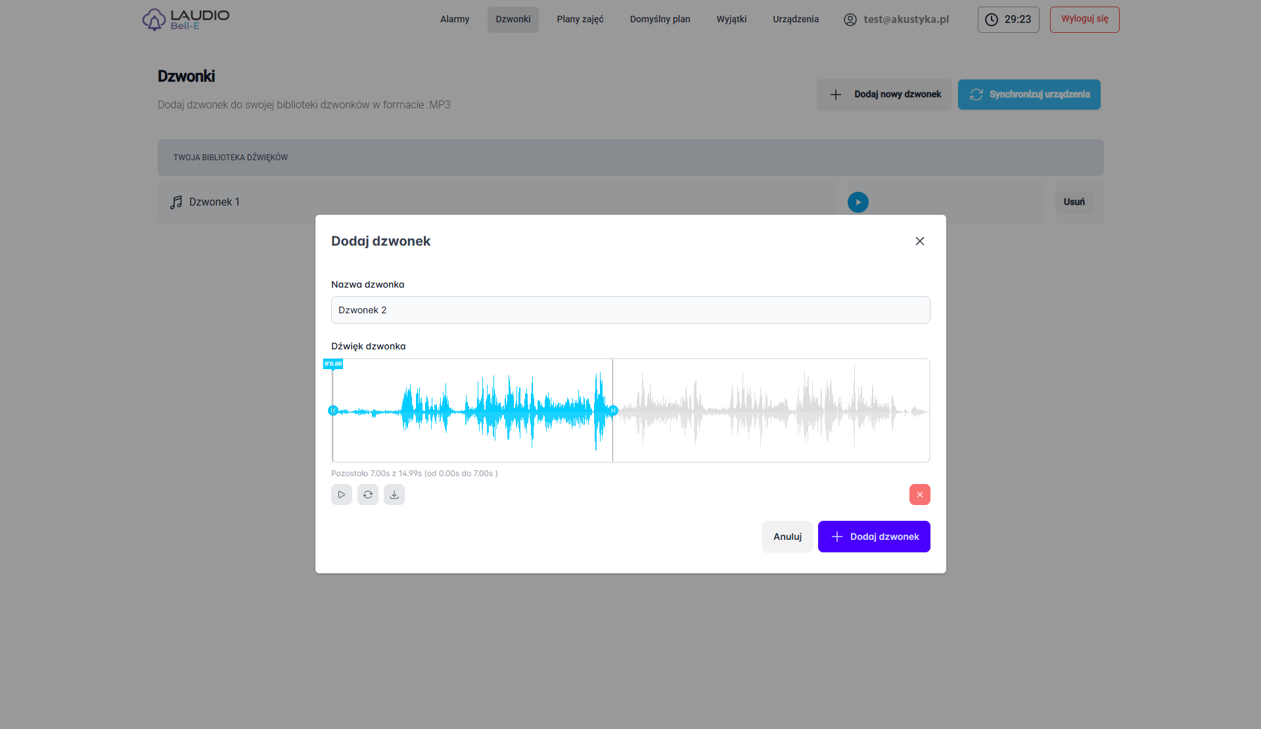Open the Plany zajęć tab

[580, 20]
